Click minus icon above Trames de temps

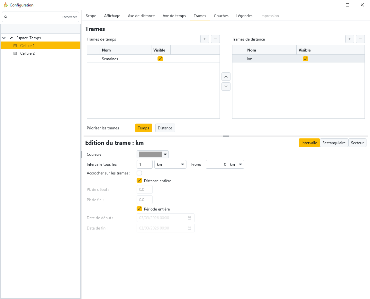(215, 39)
